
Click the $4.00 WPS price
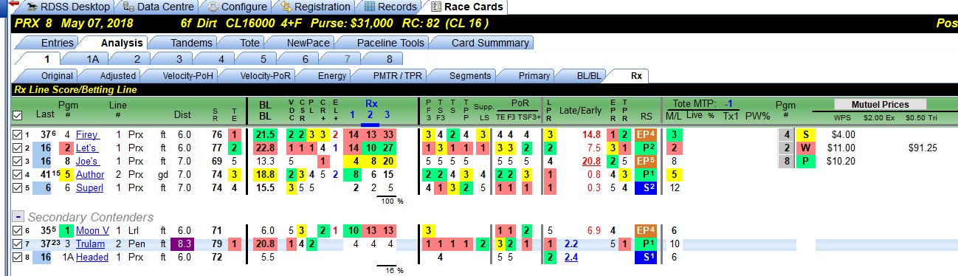coord(842,135)
